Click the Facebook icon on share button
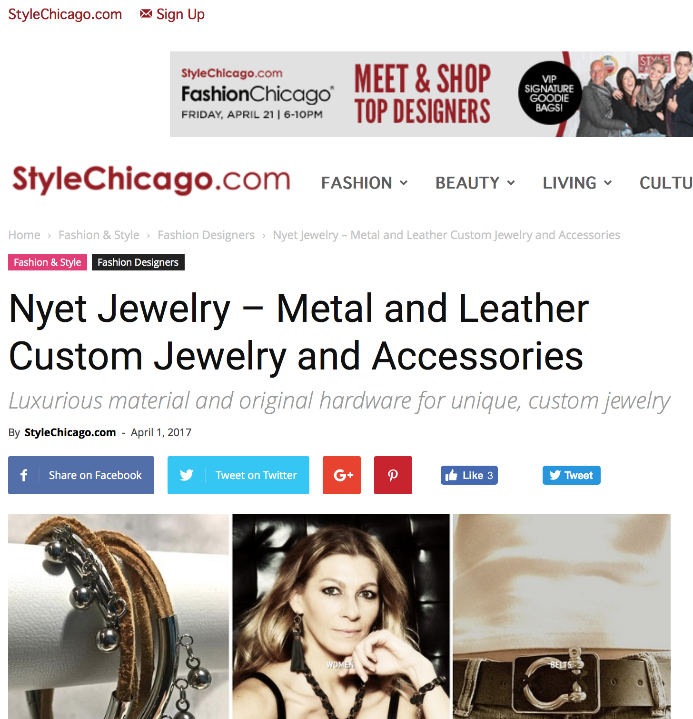The width and height of the screenshot is (693, 719). (24, 475)
